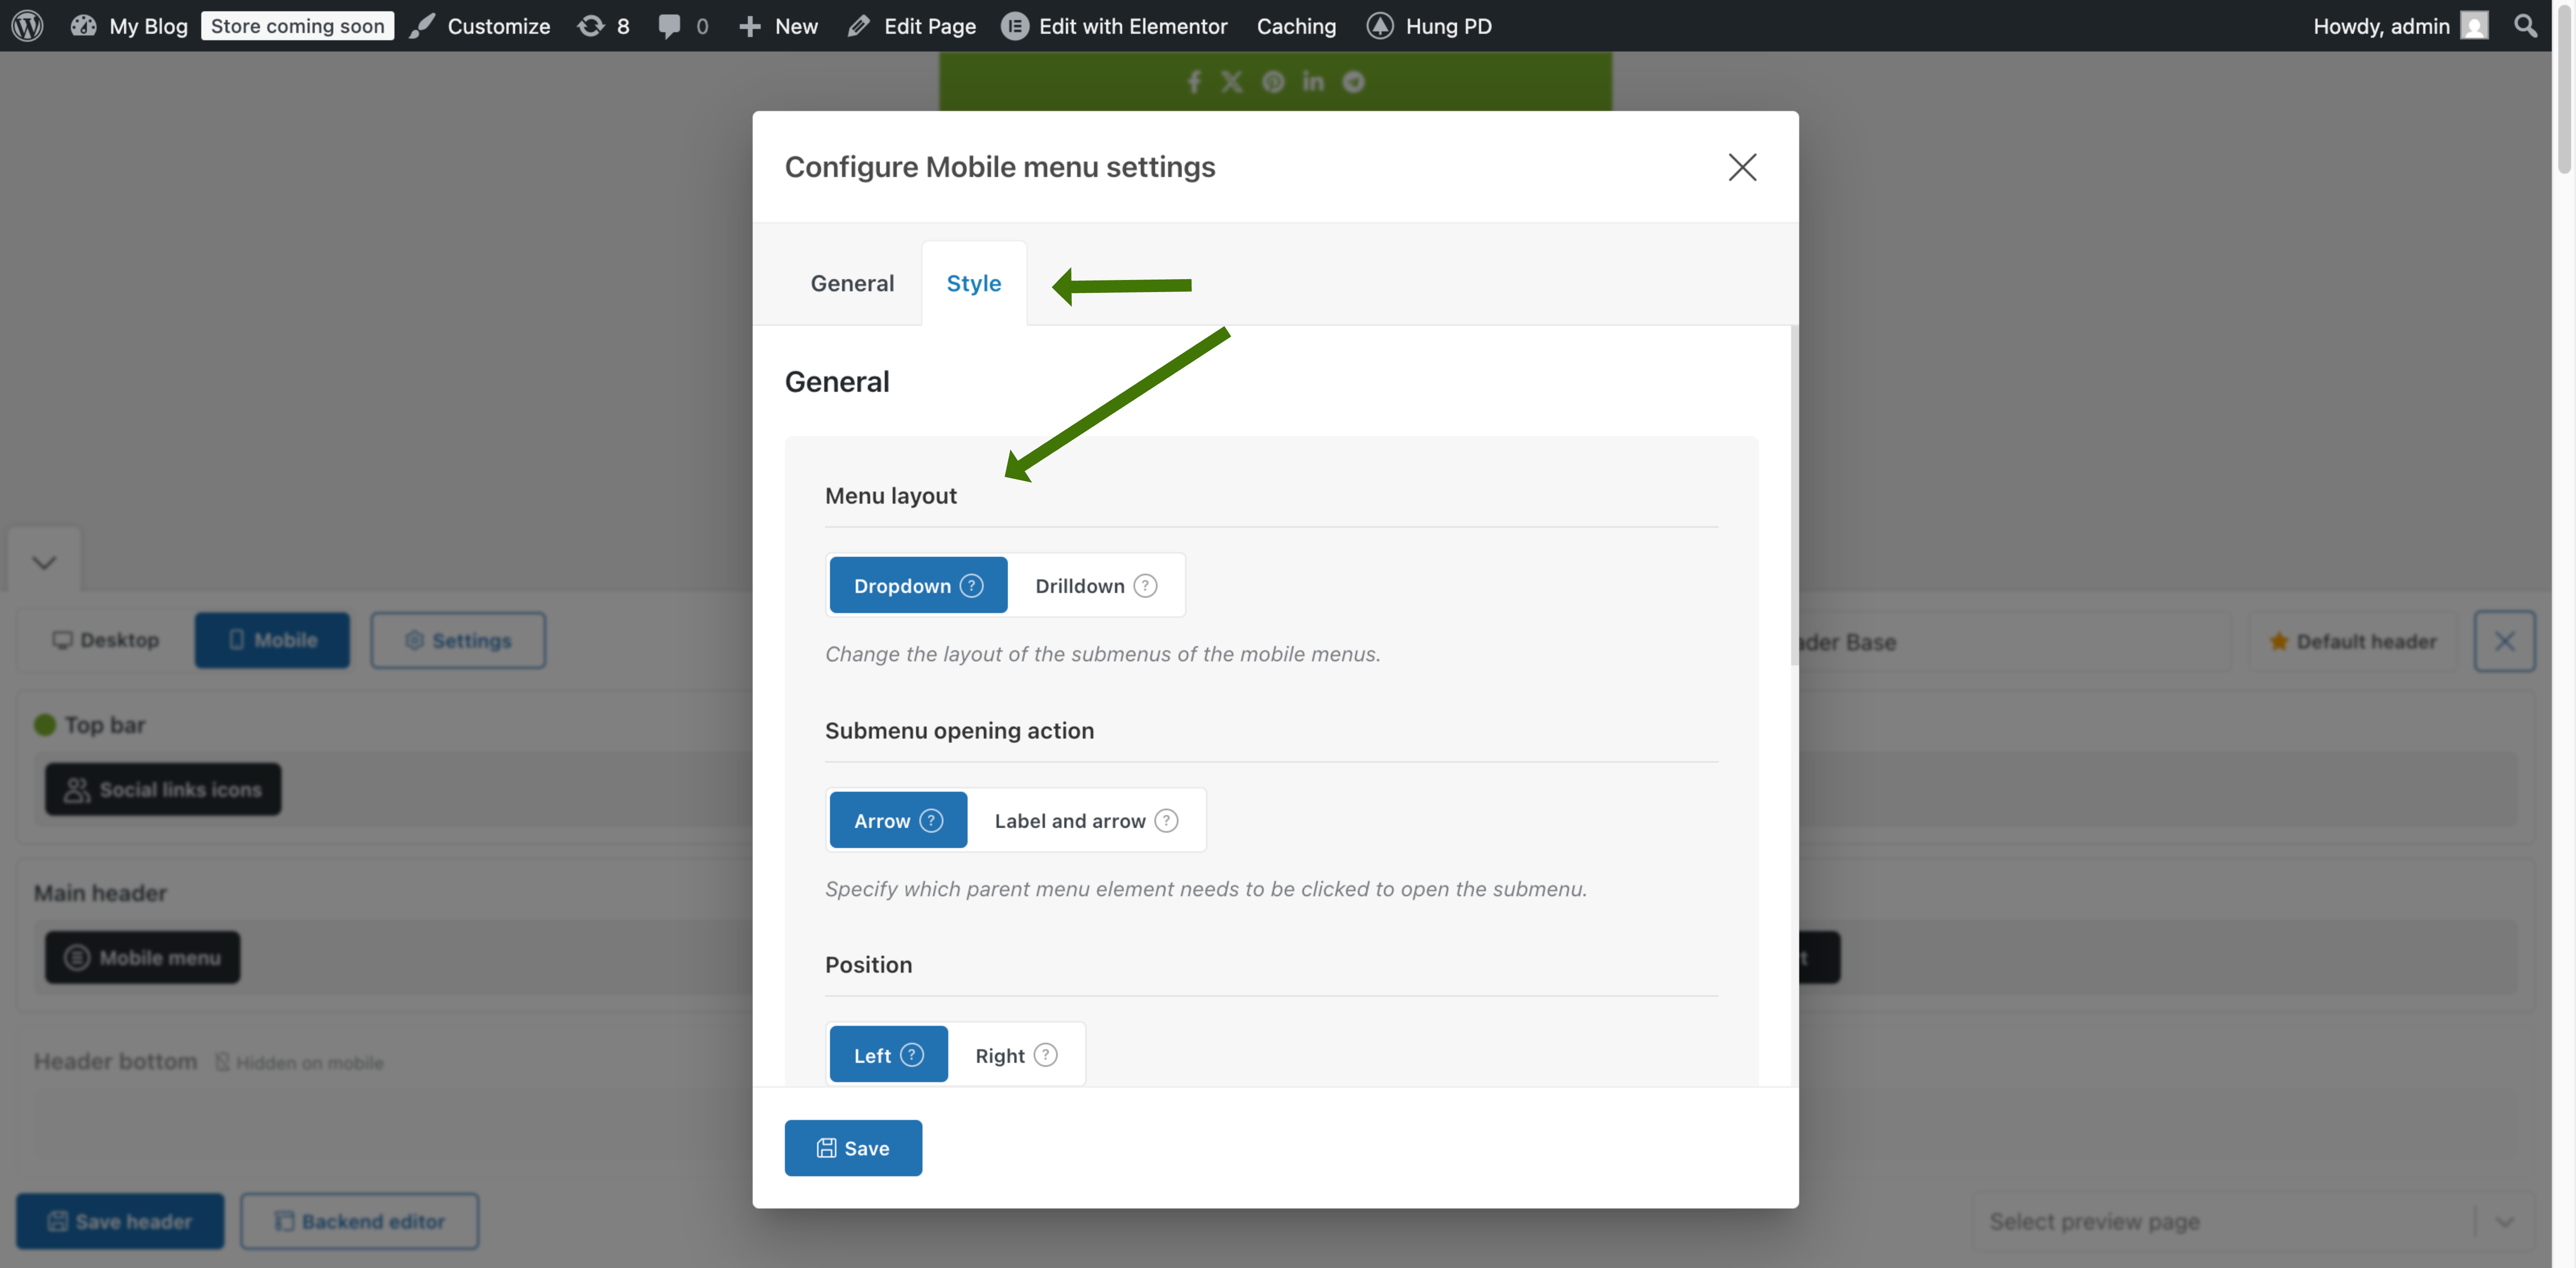Viewport: 2576px width, 1268px height.
Task: Click help icon beside Arrow
Action: 931,820
